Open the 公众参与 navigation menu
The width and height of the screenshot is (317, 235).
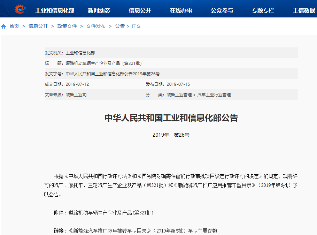click(x=222, y=10)
